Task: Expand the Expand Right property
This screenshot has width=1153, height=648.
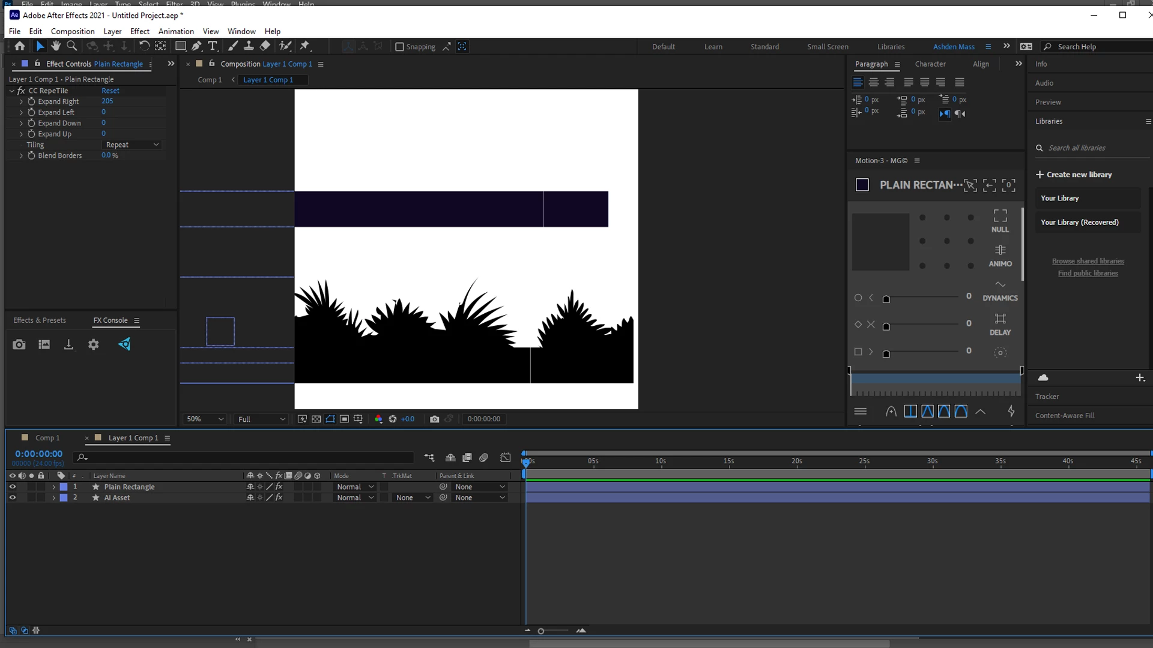Action: [21, 101]
